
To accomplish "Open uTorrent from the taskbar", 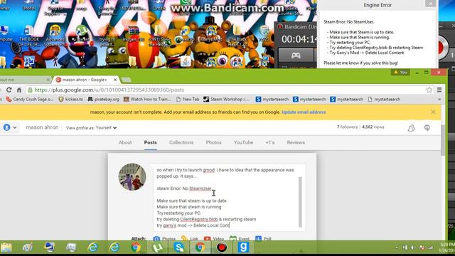I will pos(157,247).
